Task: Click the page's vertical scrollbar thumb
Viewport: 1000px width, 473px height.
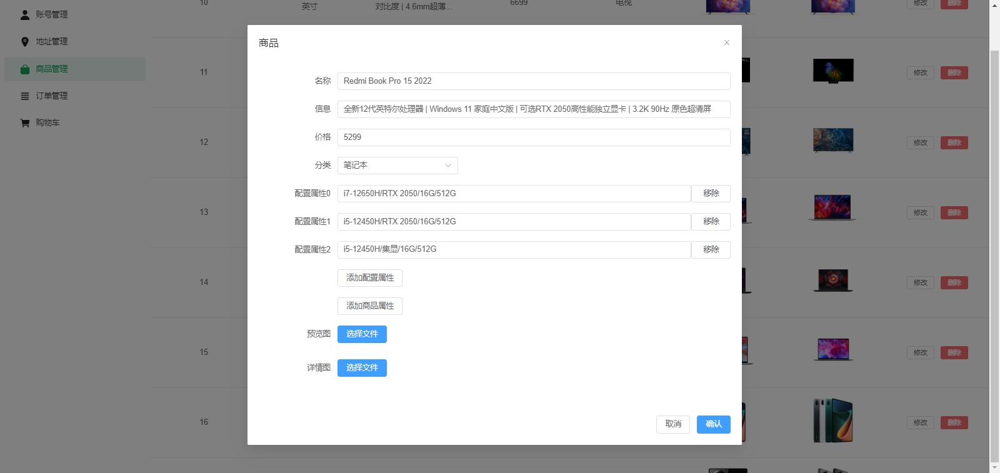Action: (x=994, y=255)
